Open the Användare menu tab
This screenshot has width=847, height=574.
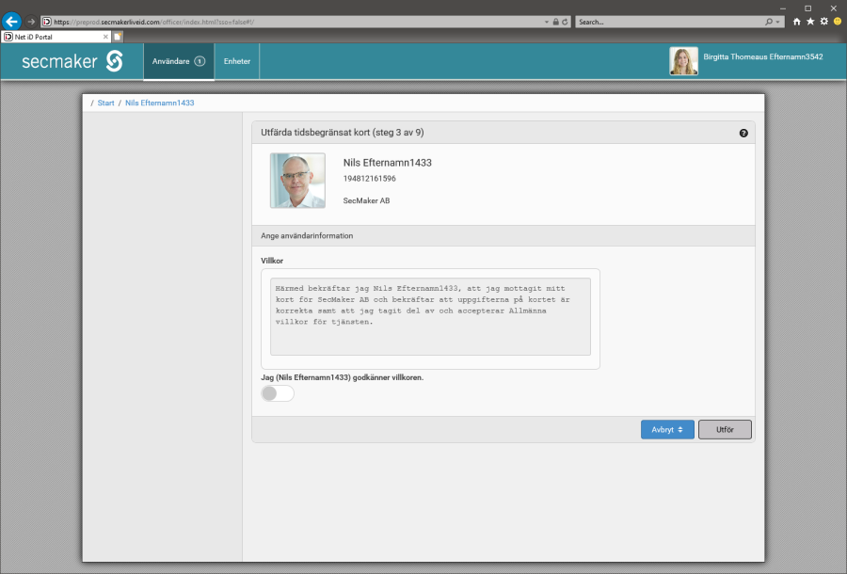point(179,61)
